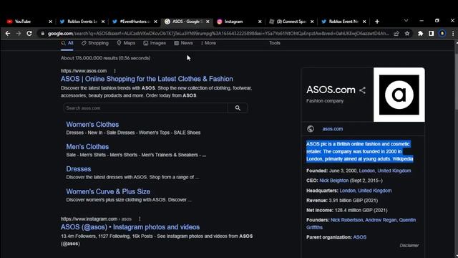
Task: Click the Disclaimer link in knowledge panel
Action: (409, 245)
